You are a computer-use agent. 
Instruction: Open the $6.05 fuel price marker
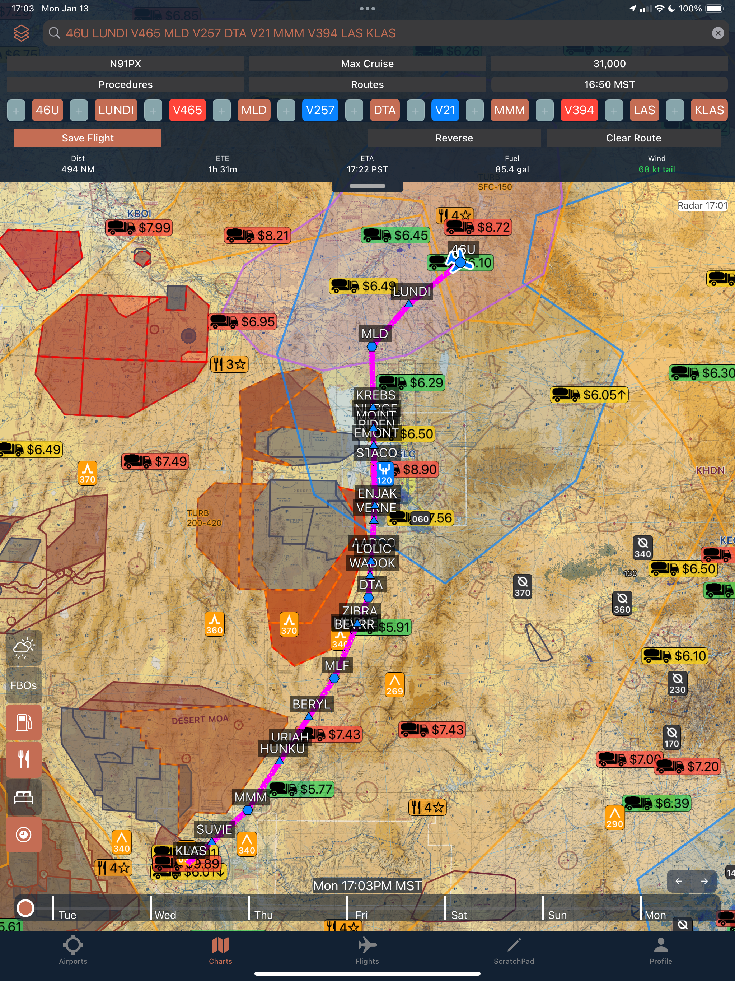589,395
